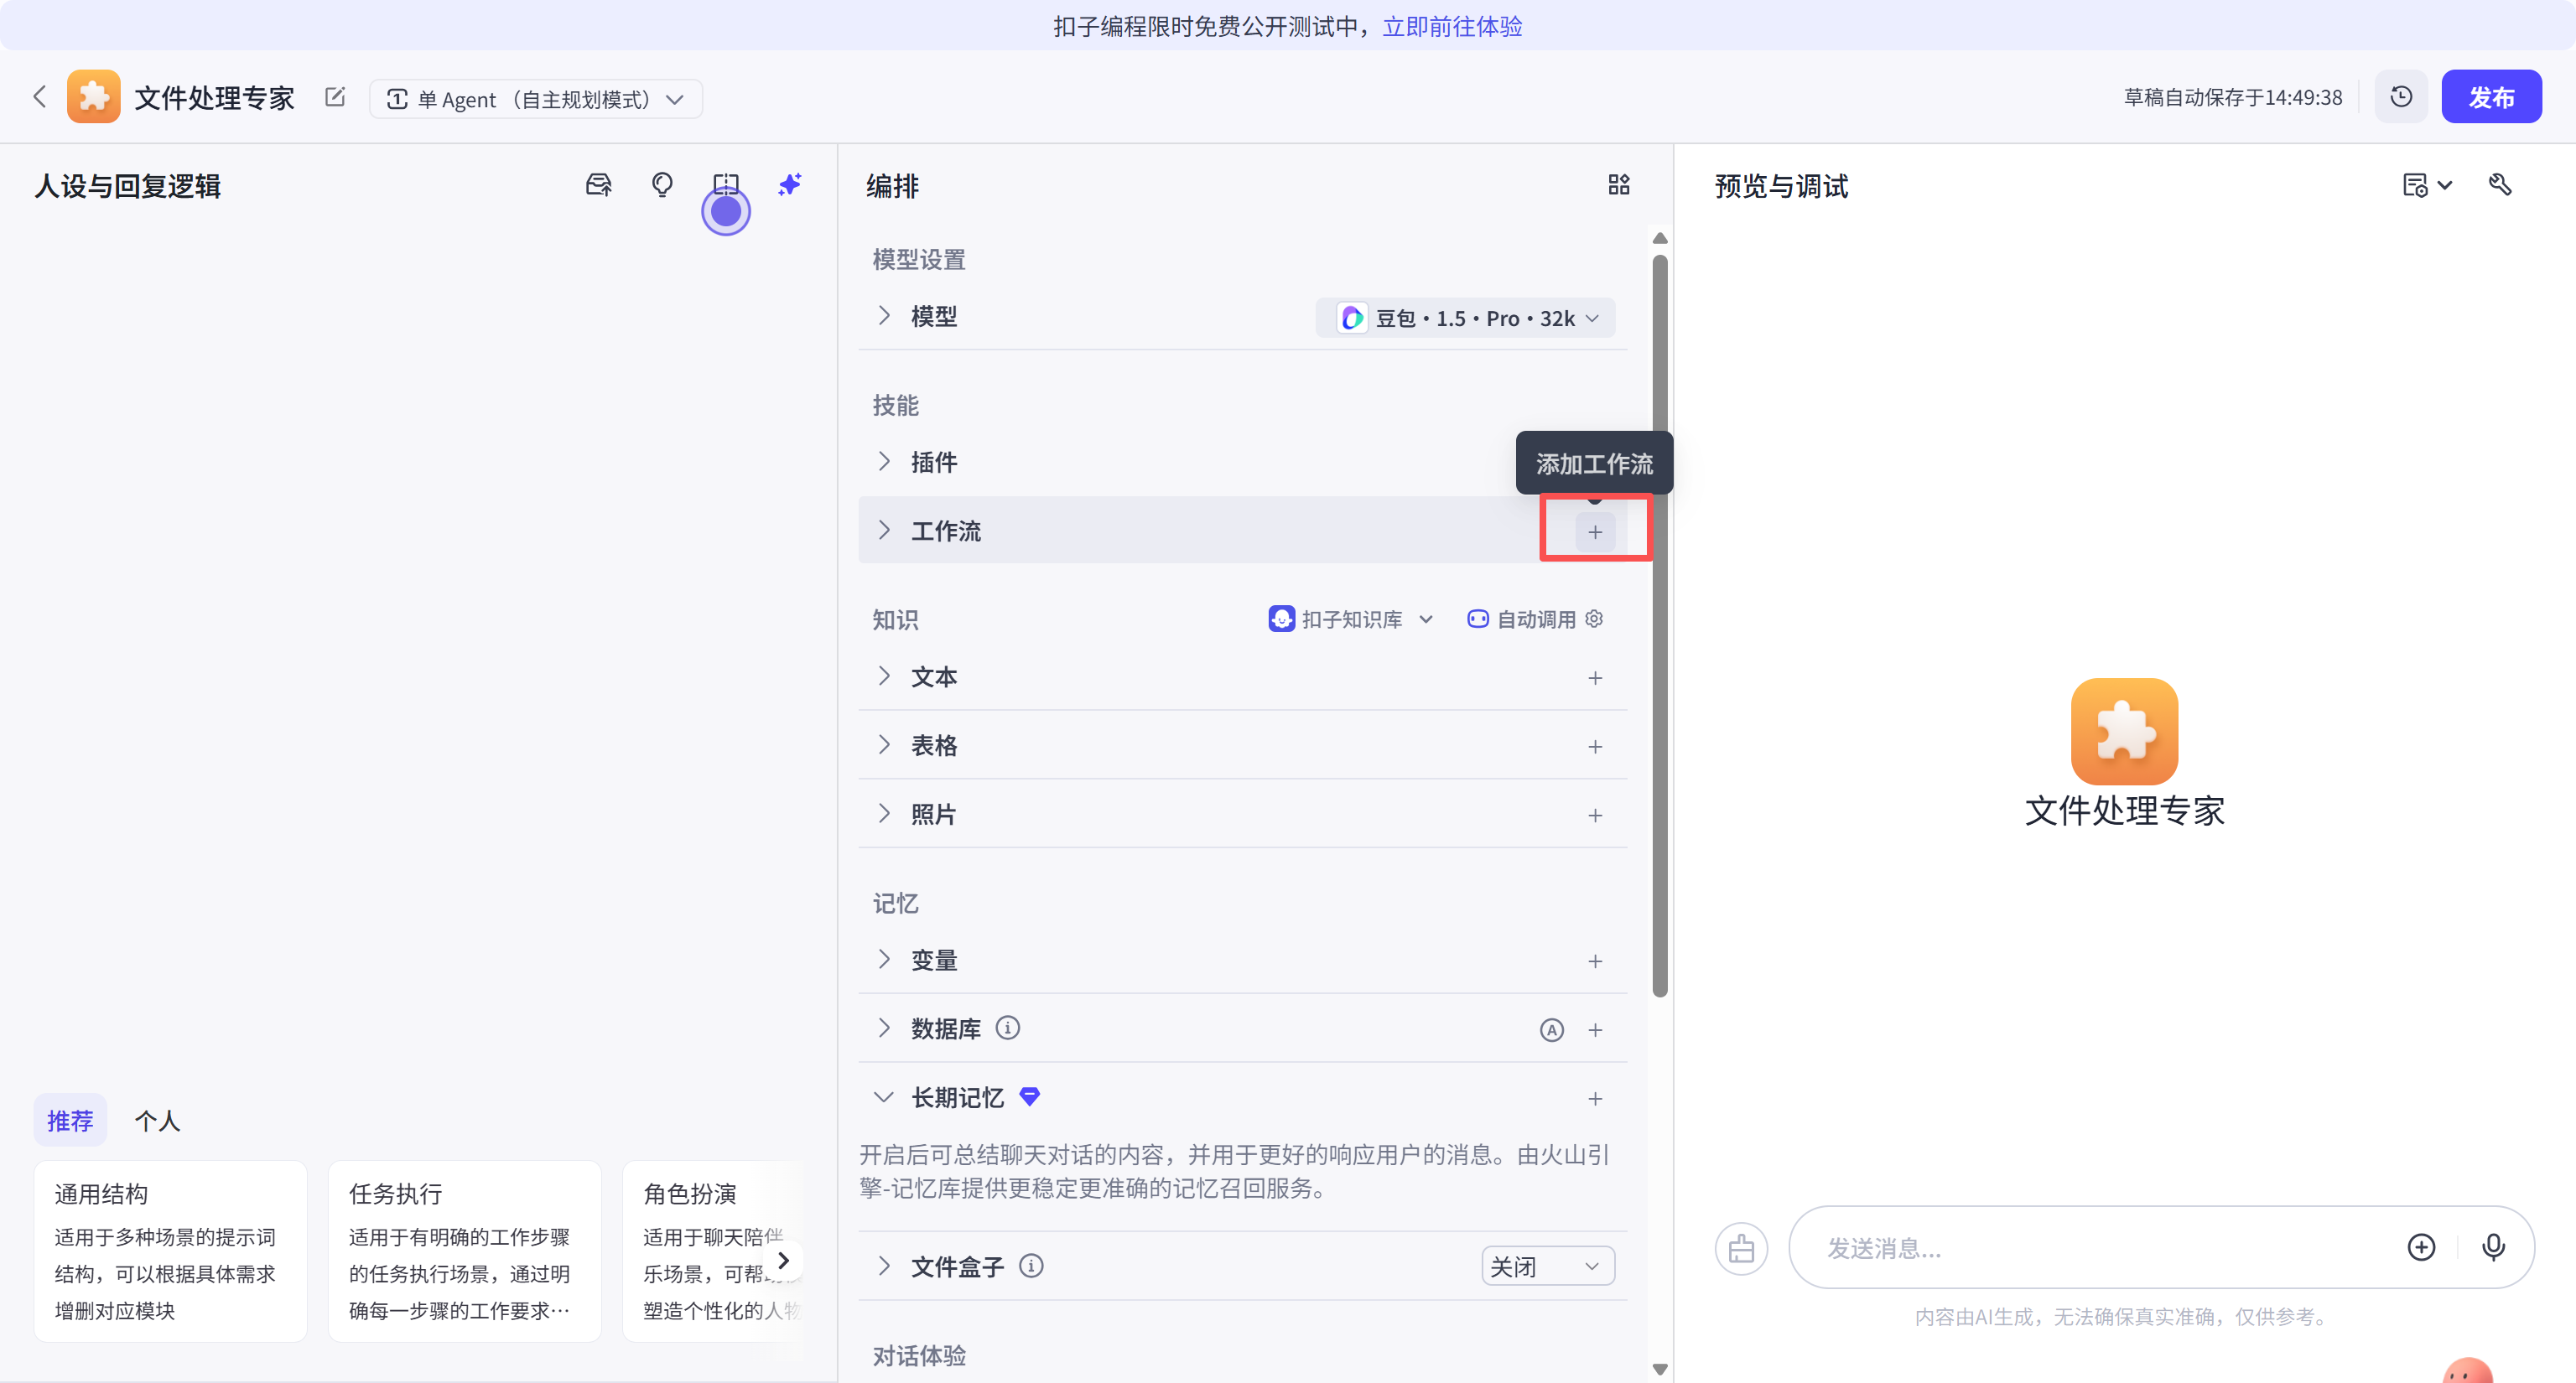
Task: Open the version history clock icon
Action: [x=2401, y=97]
